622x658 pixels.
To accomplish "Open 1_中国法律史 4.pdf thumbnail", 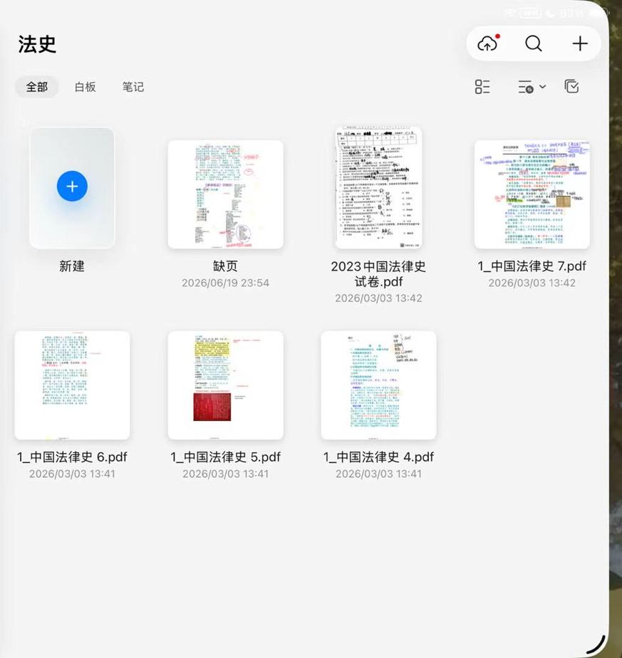I will point(379,385).
